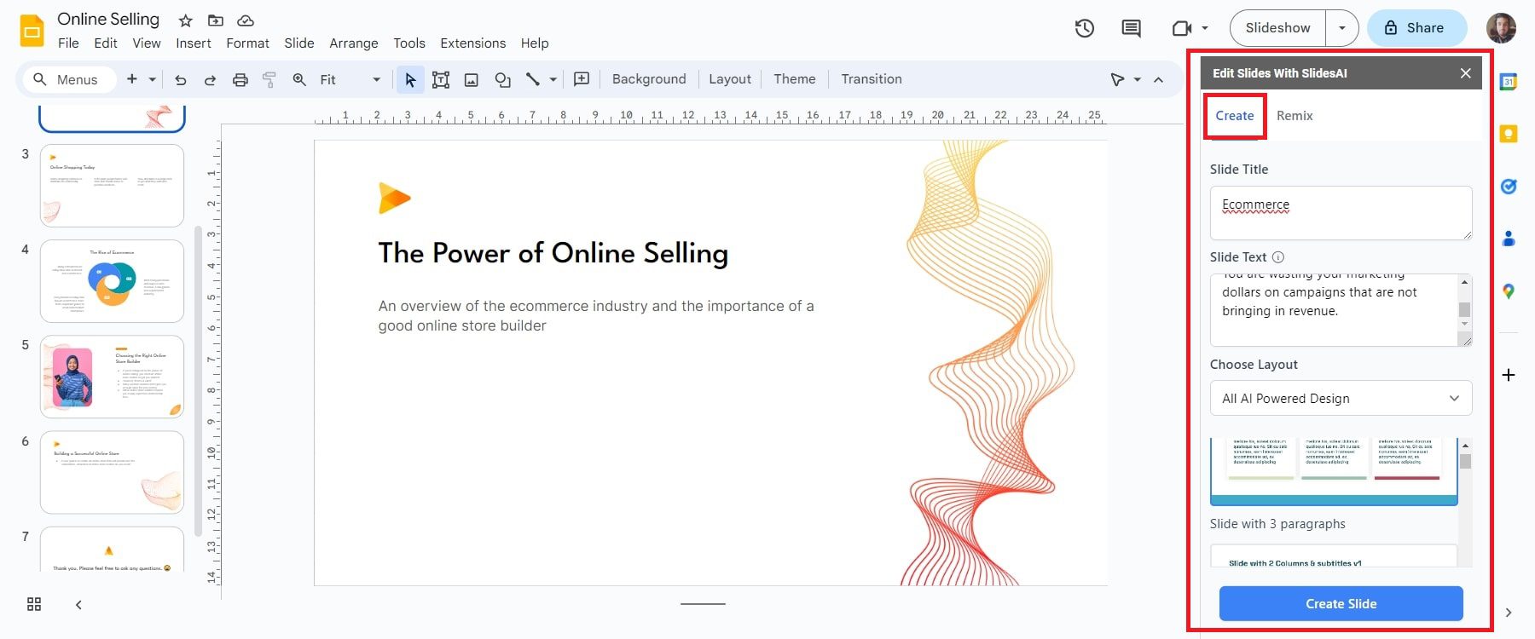
Task: Open the grid view of slides
Action: click(34, 604)
